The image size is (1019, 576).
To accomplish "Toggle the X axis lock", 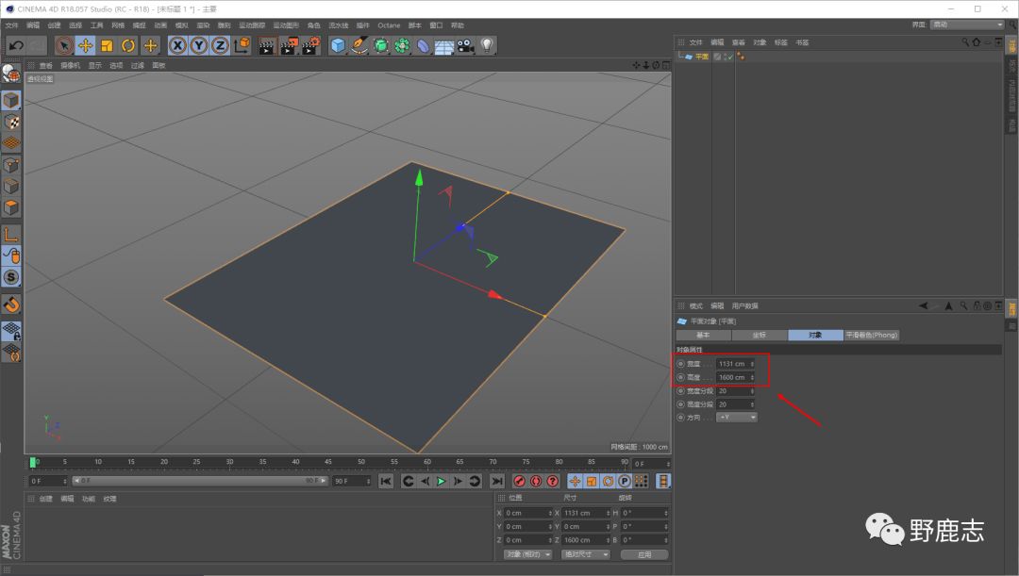I will click(x=177, y=45).
